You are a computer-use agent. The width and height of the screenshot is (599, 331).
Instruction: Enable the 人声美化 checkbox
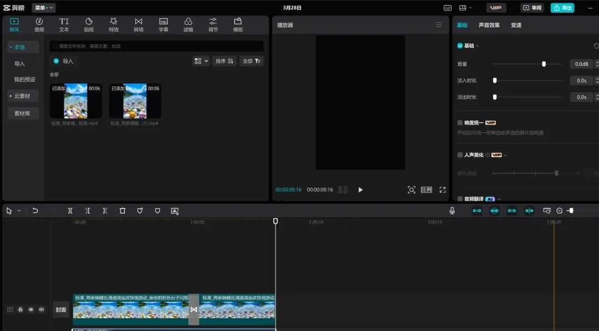pos(460,155)
